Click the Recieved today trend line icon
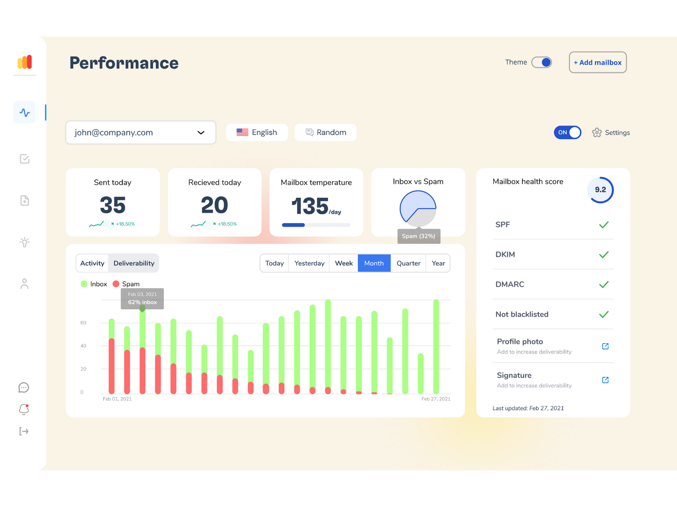The width and height of the screenshot is (677, 507). click(x=198, y=224)
